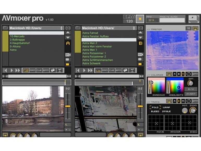This screenshot has height=151, width=201.
Task: Toggle BPM sync on channel B
Action: (x=119, y=70)
